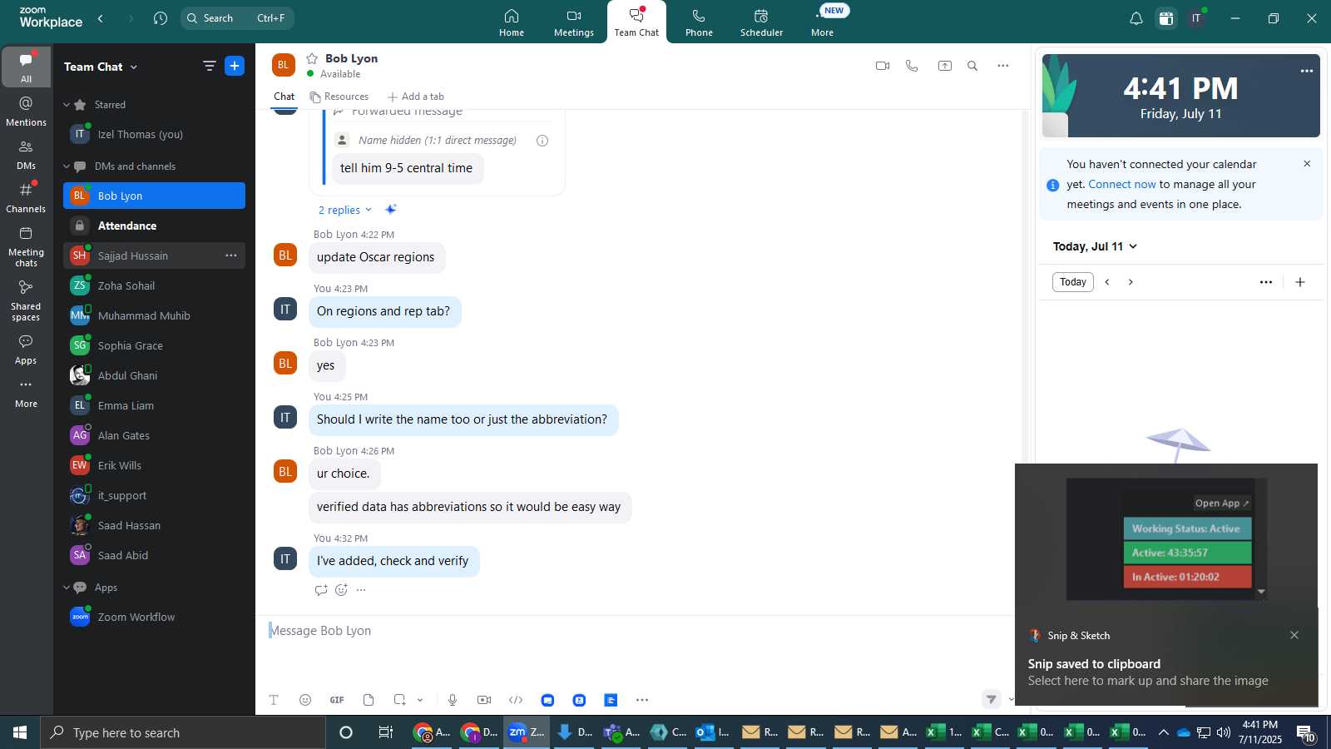The image size is (1331, 749).
Task: Open chat with Zoha Sohail
Action: coord(154,285)
